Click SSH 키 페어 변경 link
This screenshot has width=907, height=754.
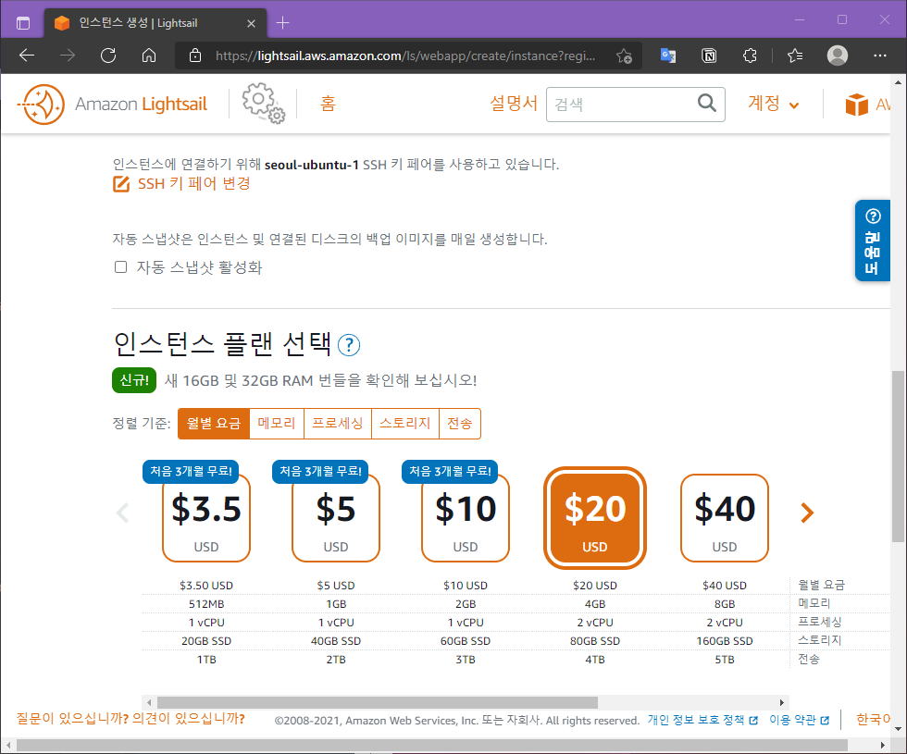point(193,184)
